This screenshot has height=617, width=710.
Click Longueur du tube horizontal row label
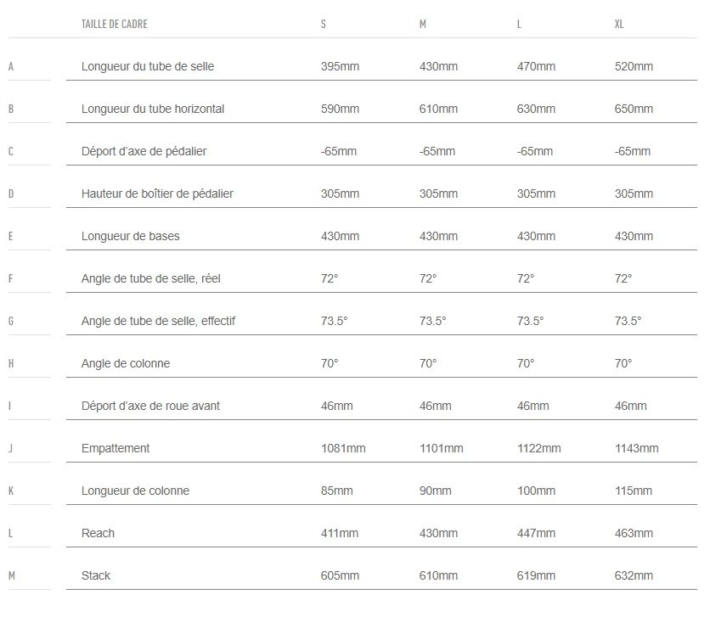pyautogui.click(x=153, y=109)
